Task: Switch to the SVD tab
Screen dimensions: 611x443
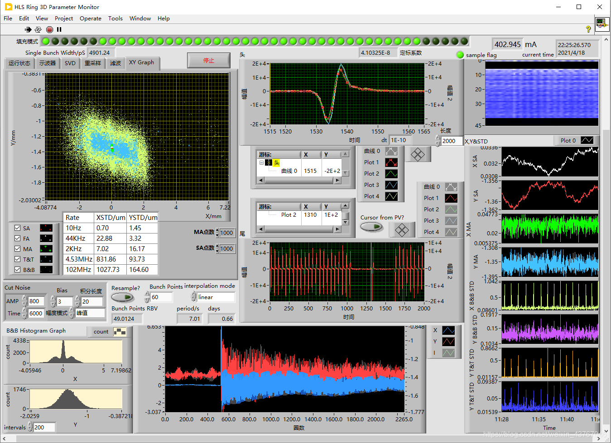Action: (x=70, y=63)
